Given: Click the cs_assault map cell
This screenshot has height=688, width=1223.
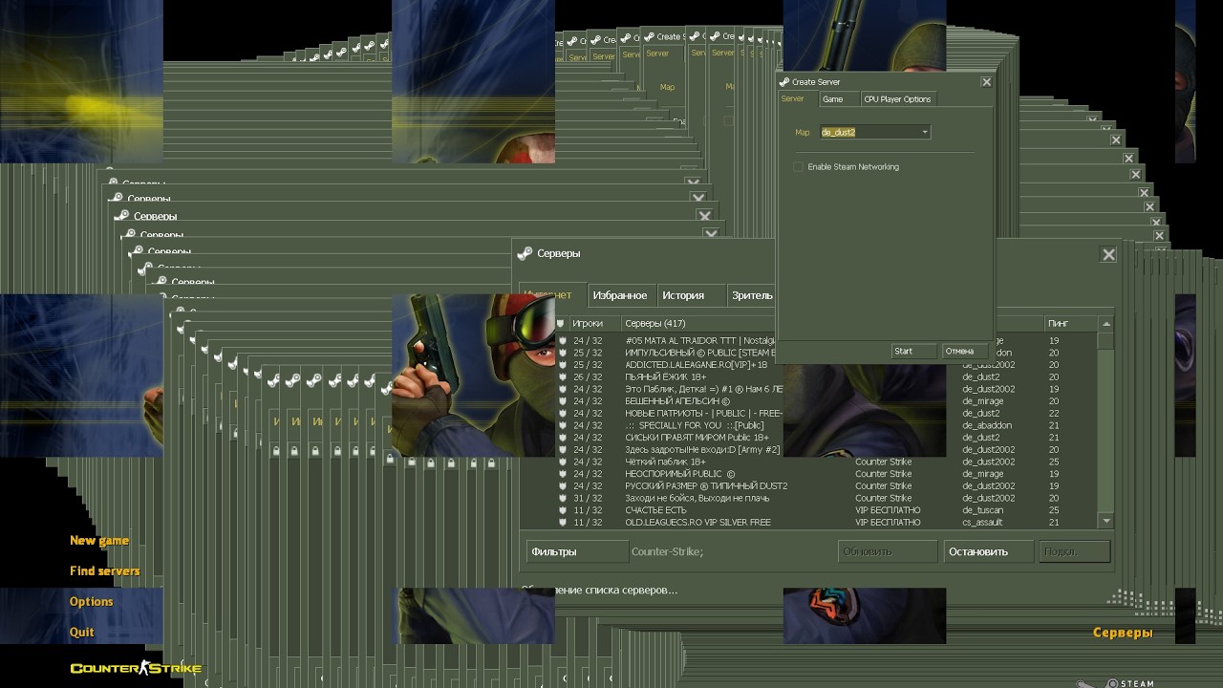Looking at the screenshot, I should [x=983, y=523].
